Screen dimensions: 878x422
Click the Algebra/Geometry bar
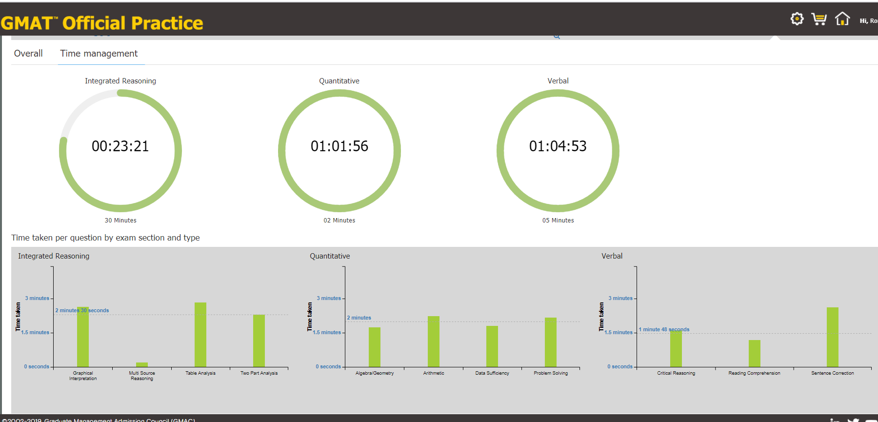tap(375, 347)
